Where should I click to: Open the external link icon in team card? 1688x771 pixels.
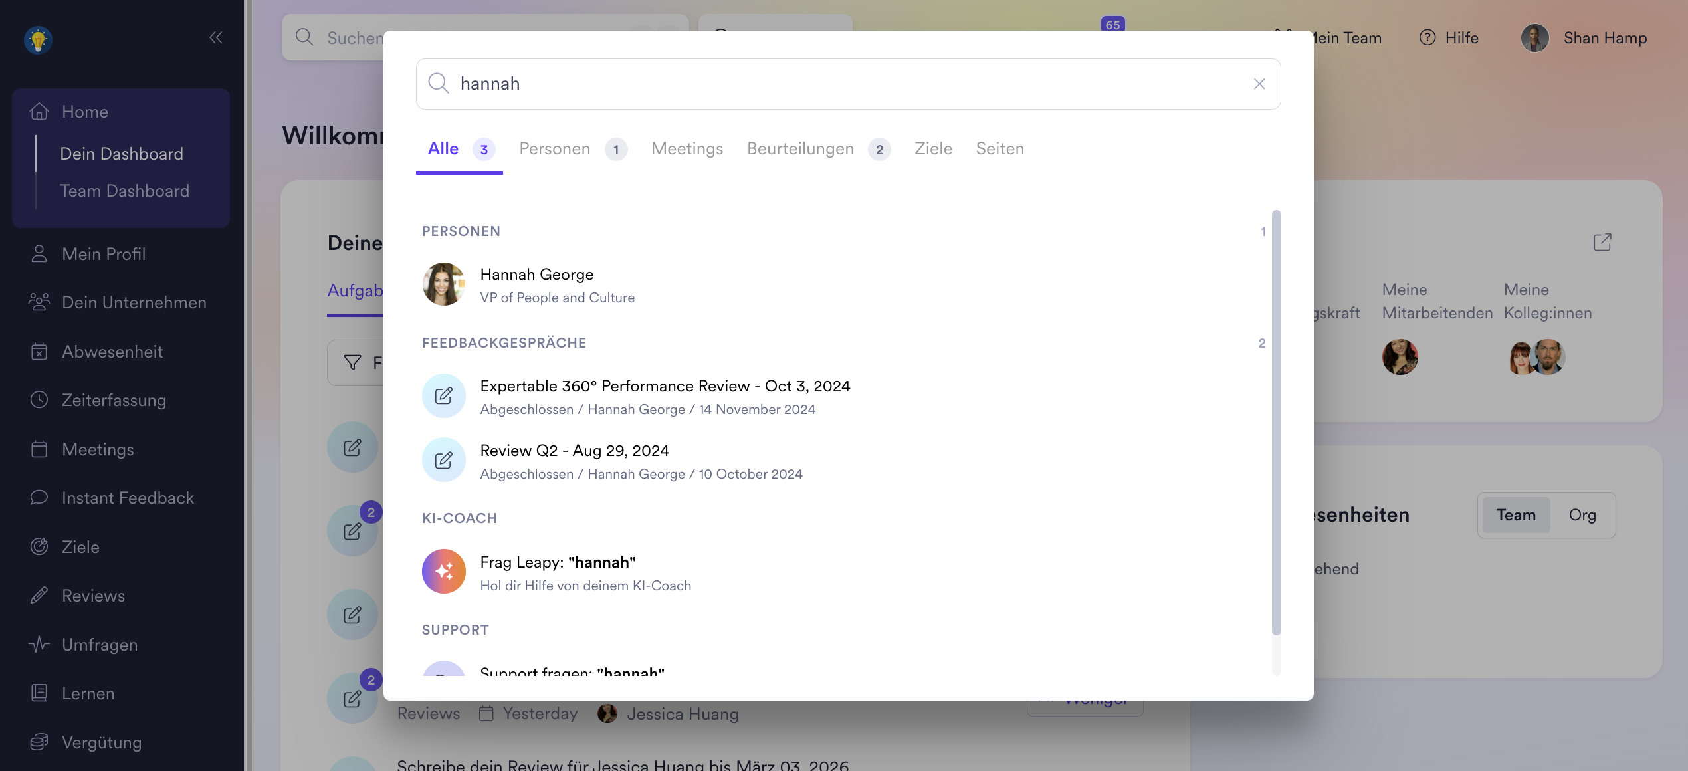point(1602,242)
